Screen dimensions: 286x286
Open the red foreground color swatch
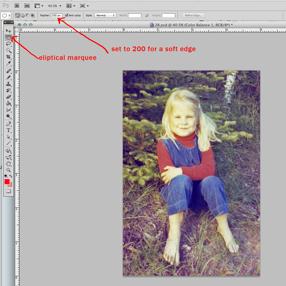click(7, 182)
